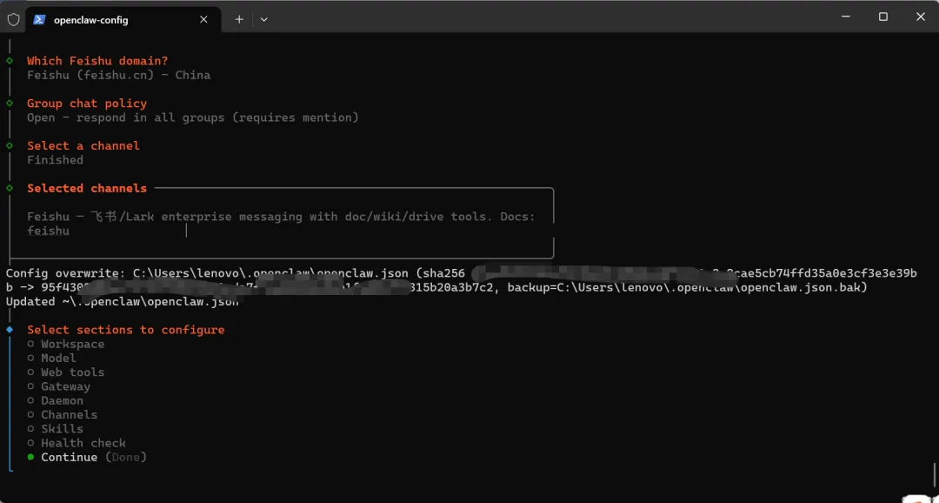Select the Workspace section option
This screenshot has width=939, height=503.
[x=66, y=344]
